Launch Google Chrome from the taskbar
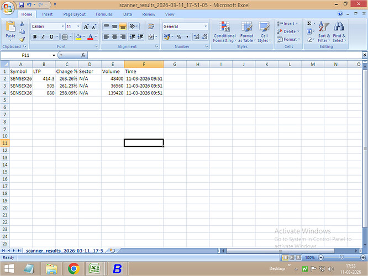 [x=73, y=269]
